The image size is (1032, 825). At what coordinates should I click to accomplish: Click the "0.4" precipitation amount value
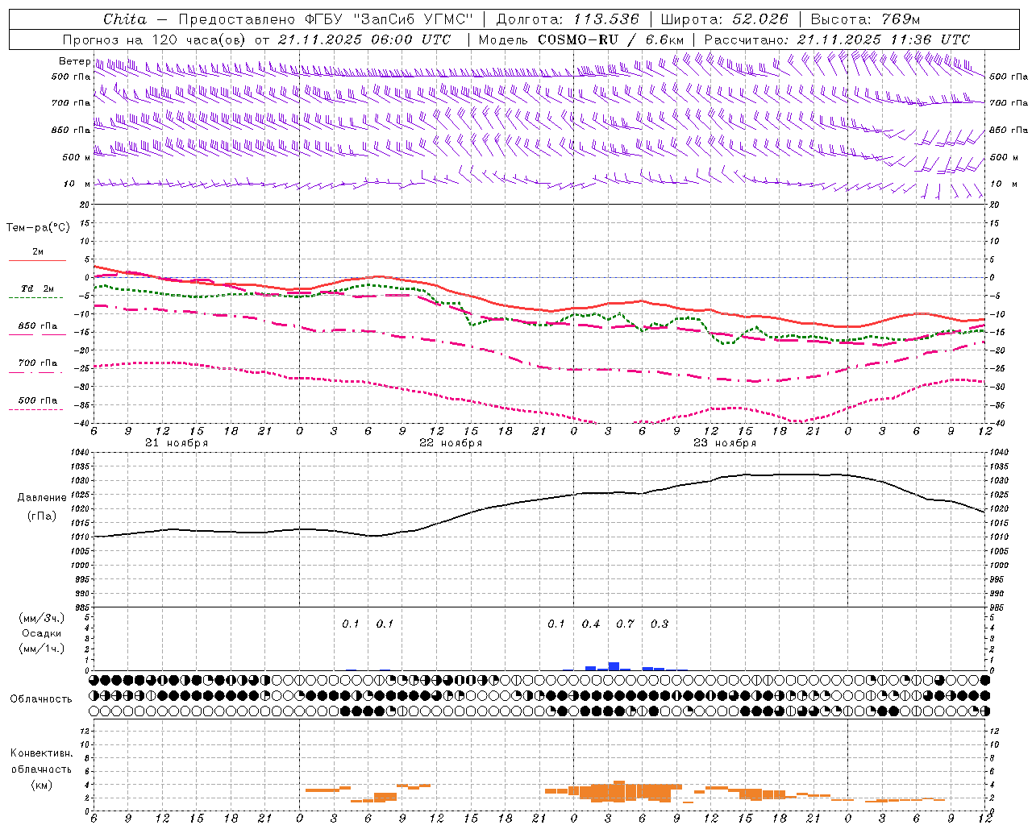click(591, 624)
